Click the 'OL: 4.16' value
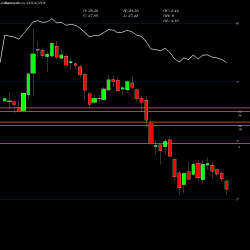The image size is (250, 250). [171, 21]
